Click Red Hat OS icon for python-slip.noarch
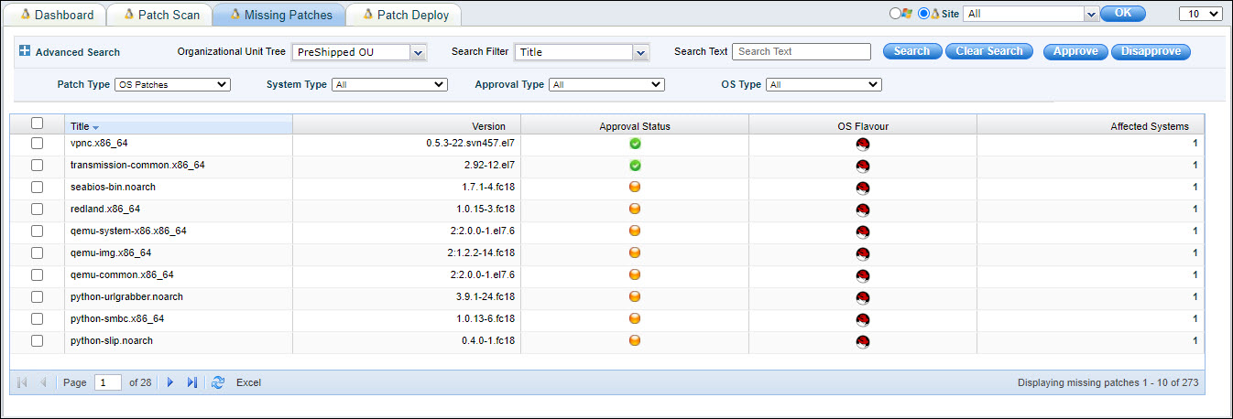This screenshot has width=1233, height=419. 863,341
